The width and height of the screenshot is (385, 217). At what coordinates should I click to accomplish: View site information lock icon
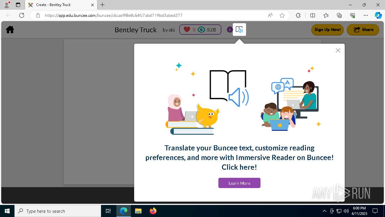(38, 15)
